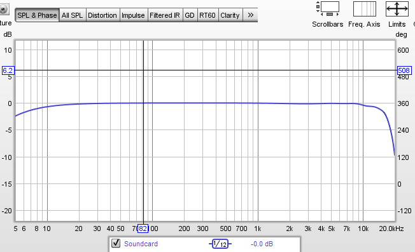Open the SPL & Phase tab

(37, 15)
